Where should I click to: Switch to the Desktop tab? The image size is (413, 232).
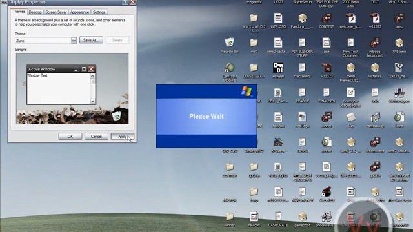35,12
